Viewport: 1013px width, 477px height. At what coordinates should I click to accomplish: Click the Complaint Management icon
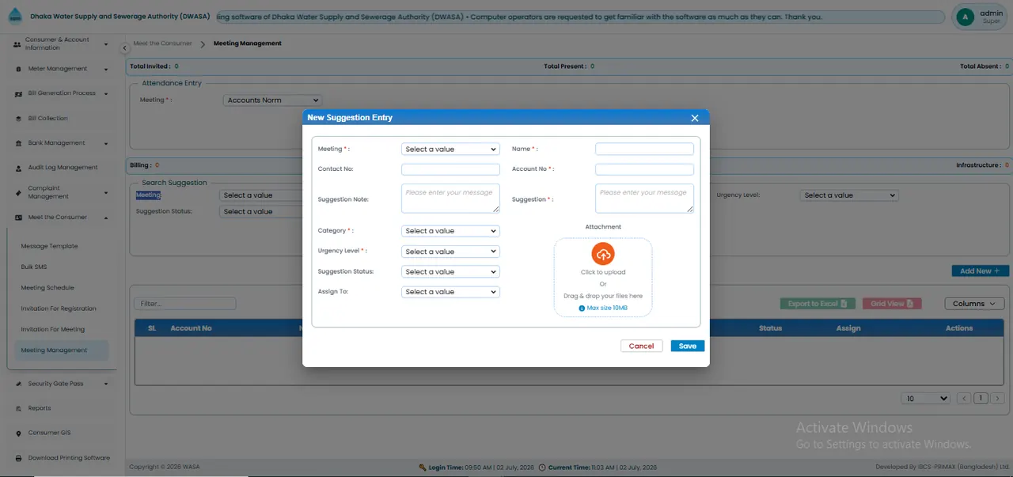18,192
